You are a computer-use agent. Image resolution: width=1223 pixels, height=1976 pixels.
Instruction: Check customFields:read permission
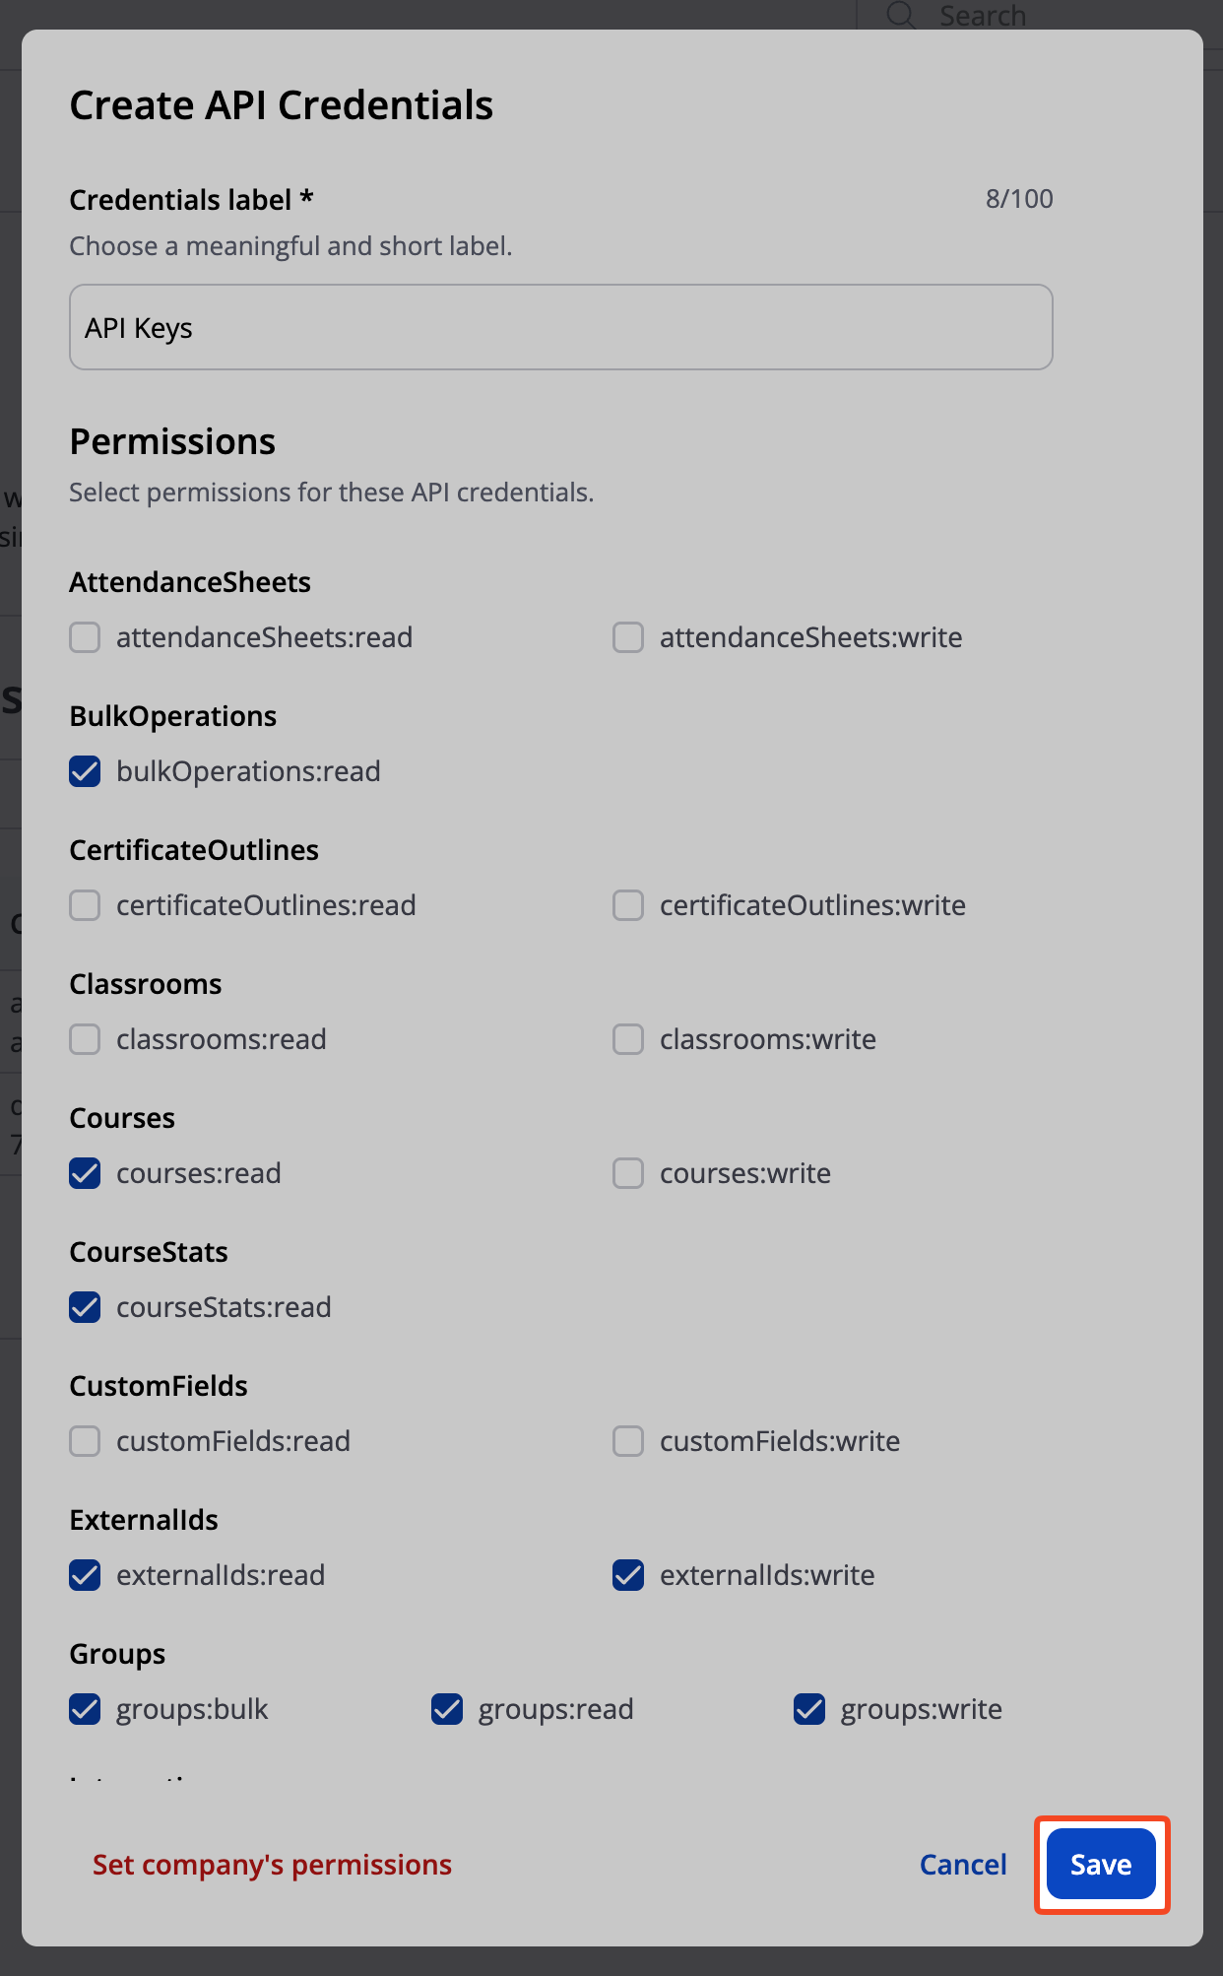point(85,1441)
